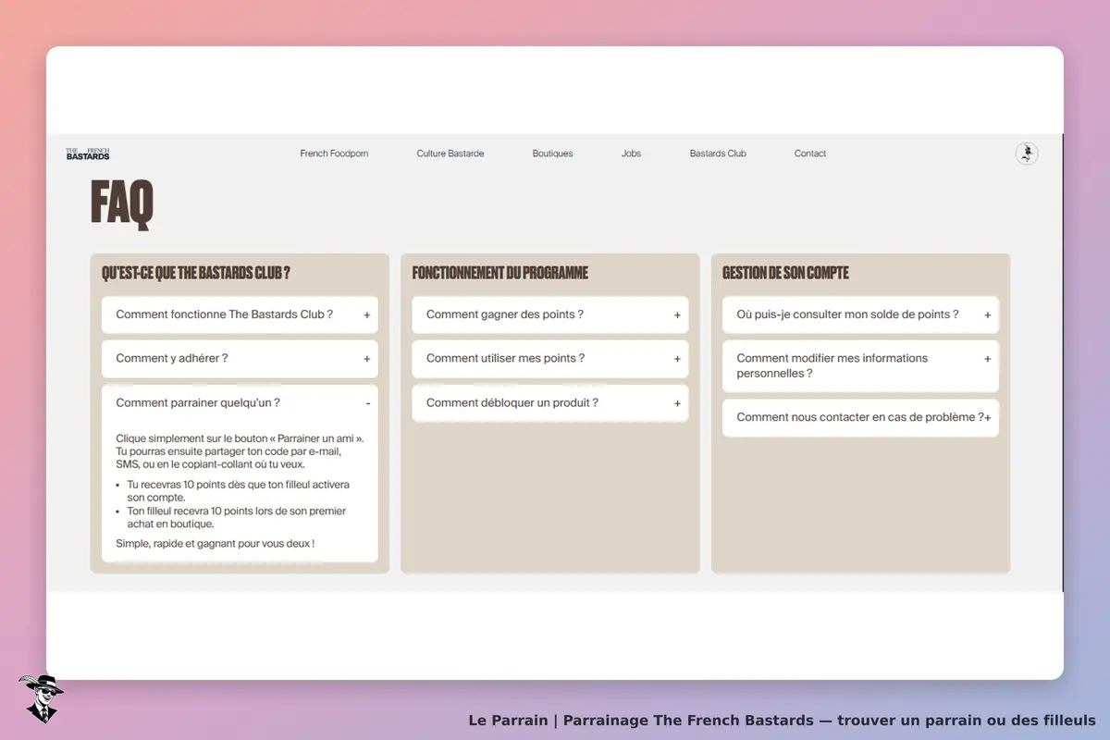Open the user profile avatar icon
Screen dimensions: 1110x740
tap(1026, 154)
